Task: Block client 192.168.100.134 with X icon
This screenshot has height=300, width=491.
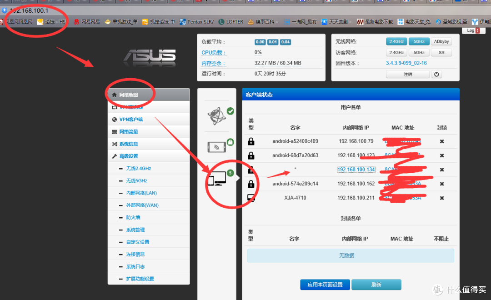Action: click(442, 170)
